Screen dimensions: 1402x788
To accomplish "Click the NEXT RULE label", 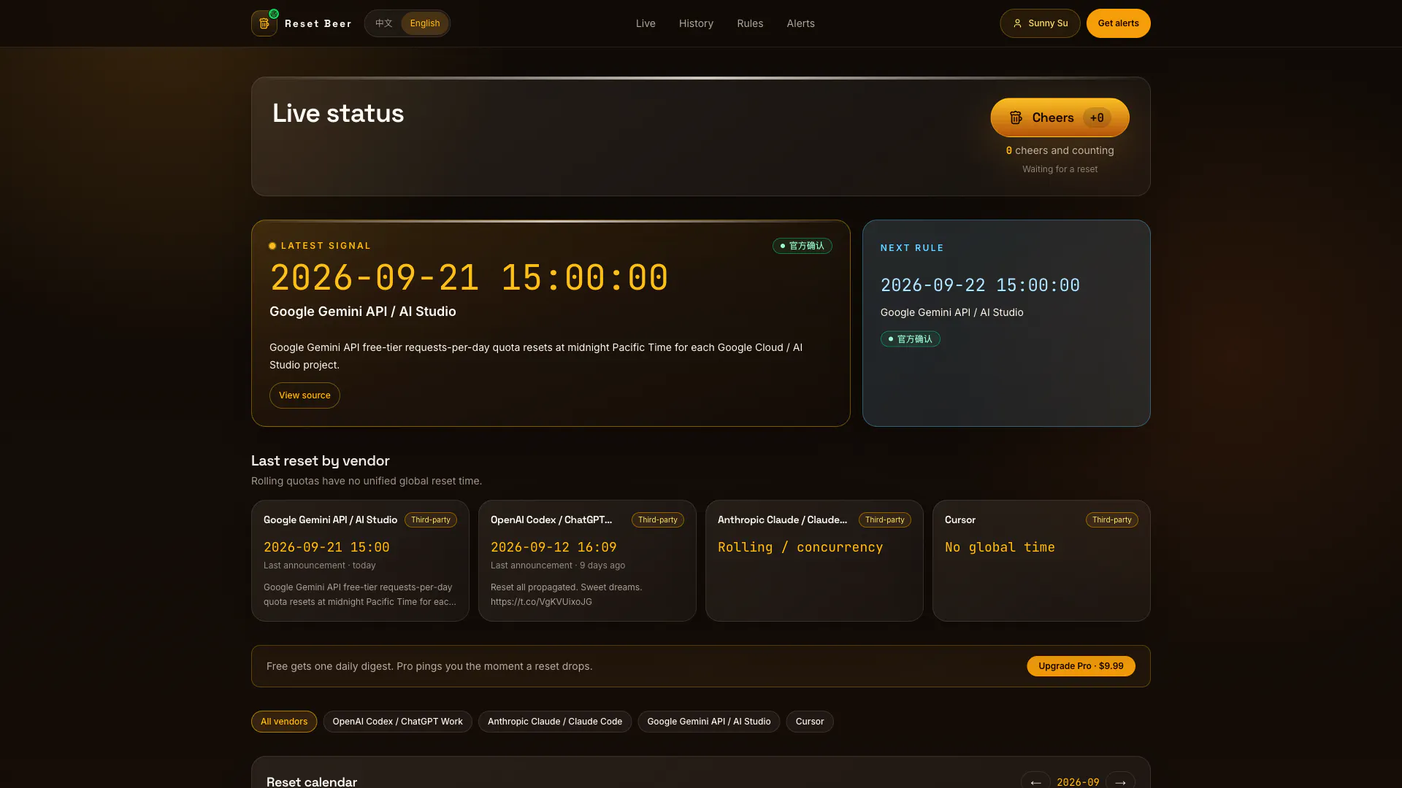I will coord(912,248).
